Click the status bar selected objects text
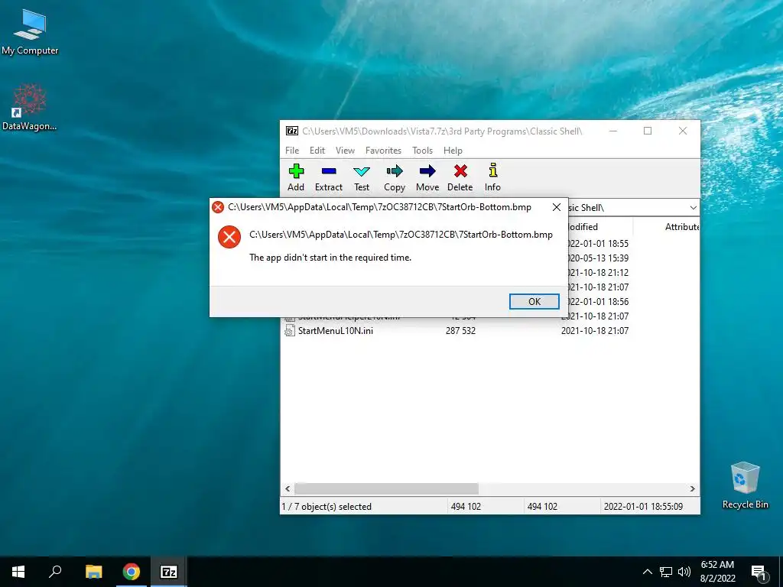This screenshot has height=587, width=783. click(x=327, y=507)
